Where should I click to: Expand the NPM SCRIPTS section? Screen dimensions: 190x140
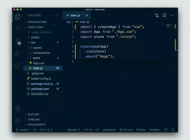tap(43, 125)
